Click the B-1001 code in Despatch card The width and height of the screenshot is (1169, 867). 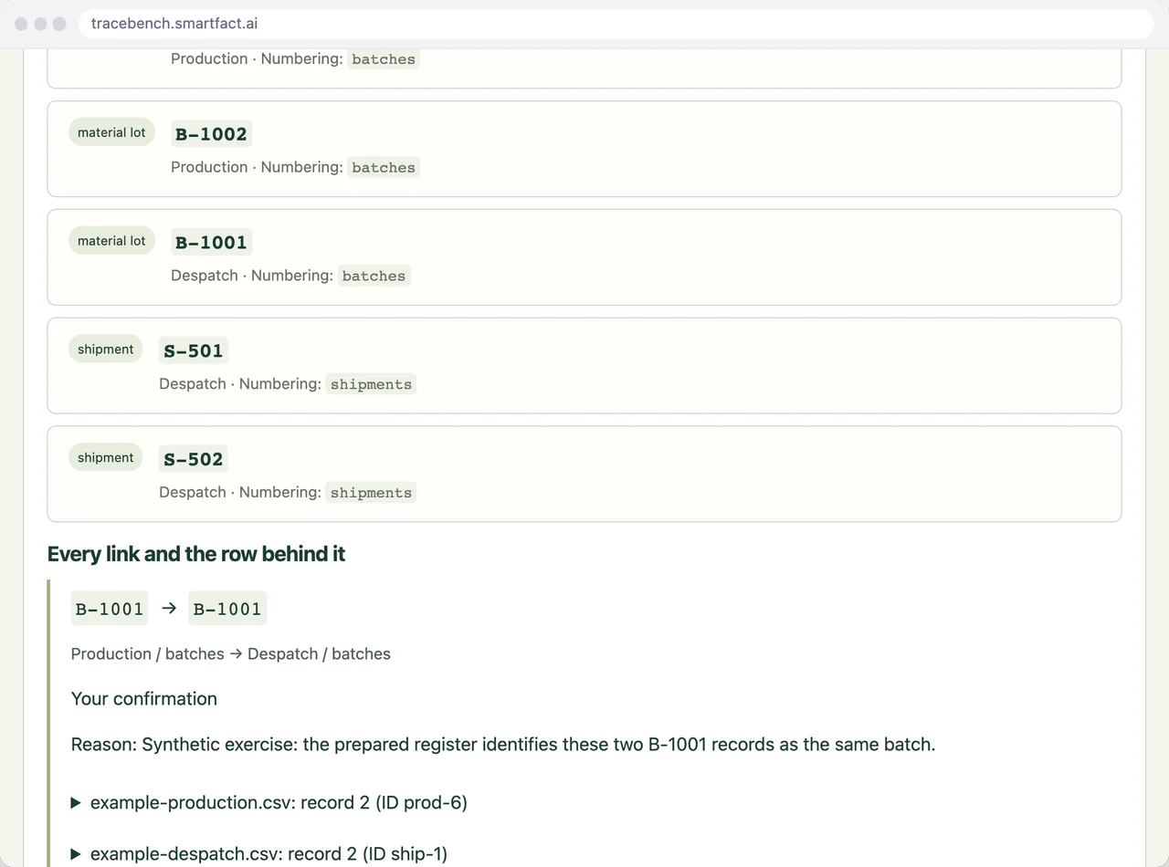(x=211, y=243)
